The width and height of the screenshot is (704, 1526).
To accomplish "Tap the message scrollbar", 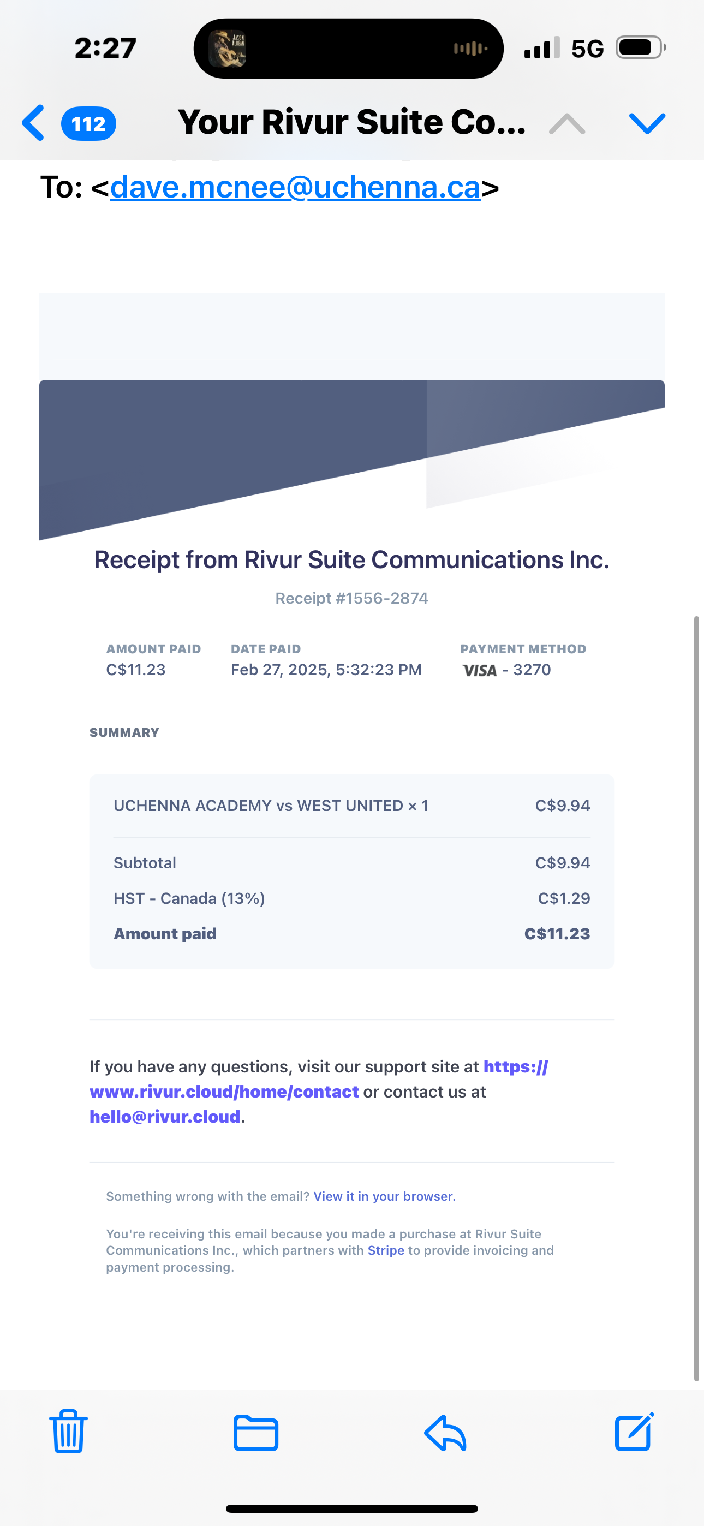I will pos(697,998).
